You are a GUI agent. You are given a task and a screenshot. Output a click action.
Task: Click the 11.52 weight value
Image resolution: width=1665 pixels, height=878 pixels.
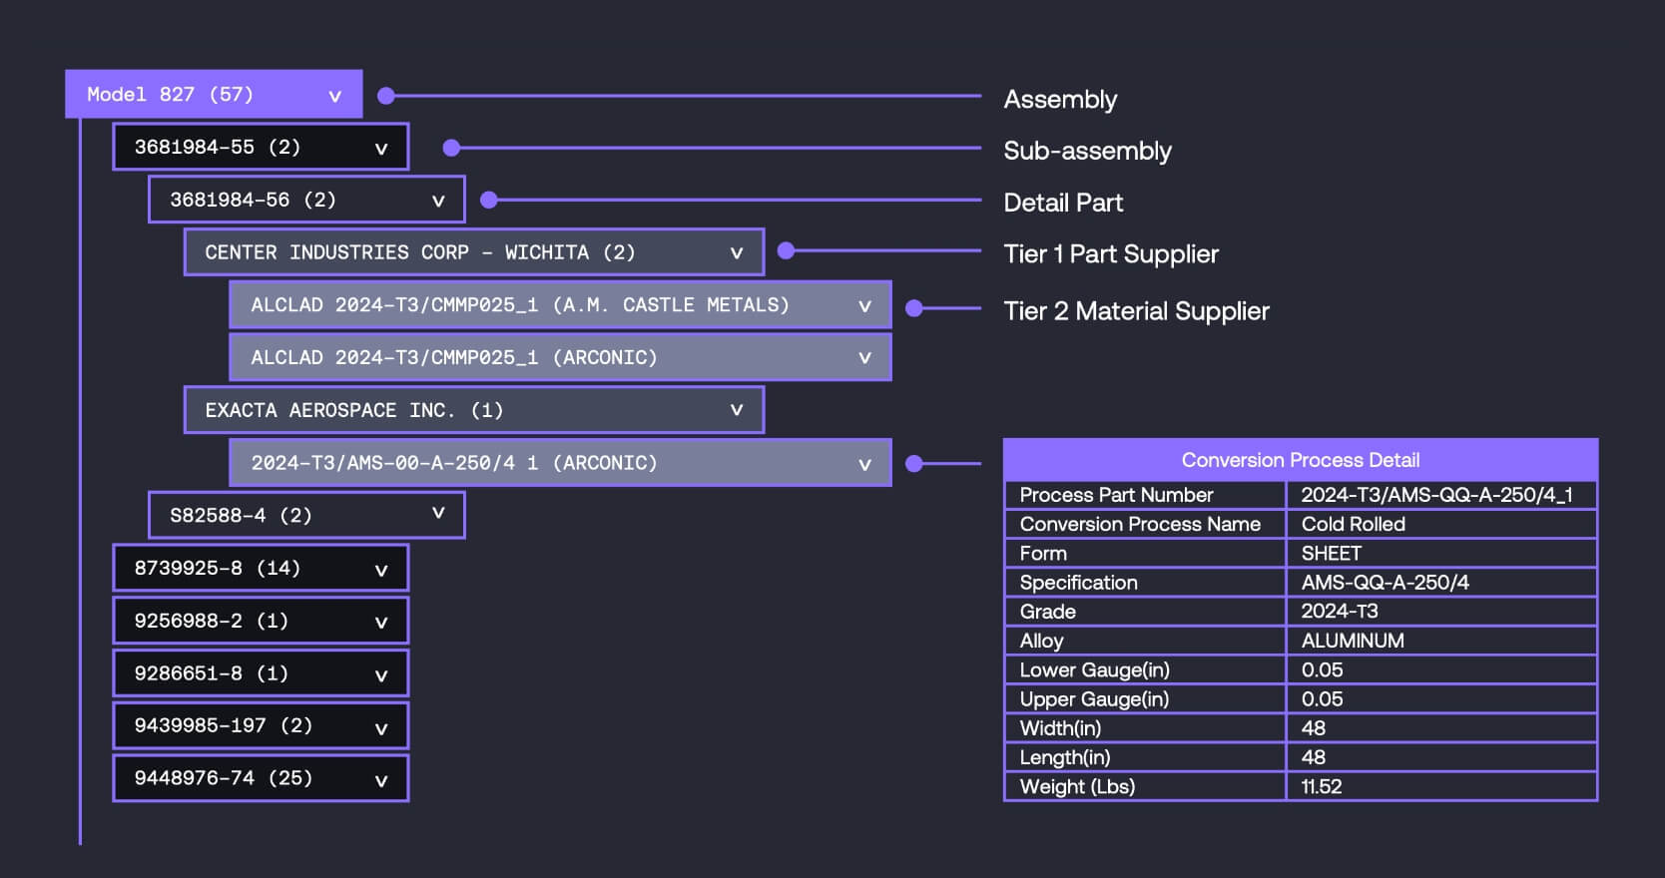pos(1322,787)
